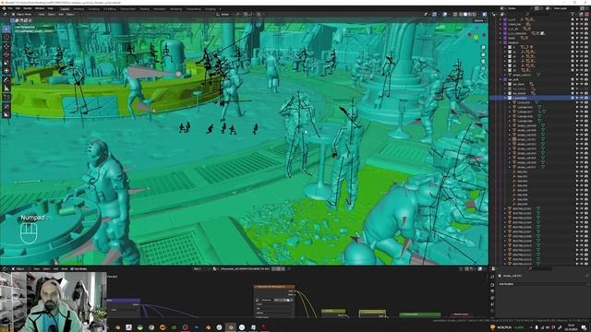The height and width of the screenshot is (332, 591).
Task: Toggle the Use Nodes checkbox
Action: (x=72, y=268)
